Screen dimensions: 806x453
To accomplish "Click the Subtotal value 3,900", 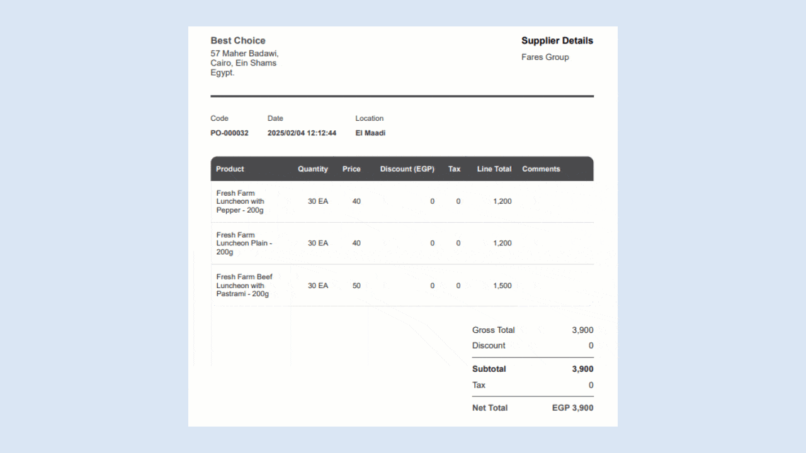I will pos(582,369).
